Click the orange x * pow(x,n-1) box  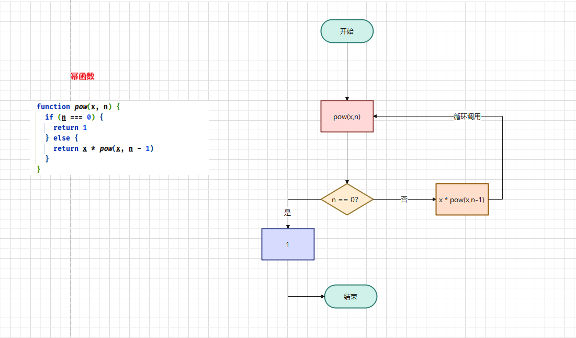pos(462,199)
